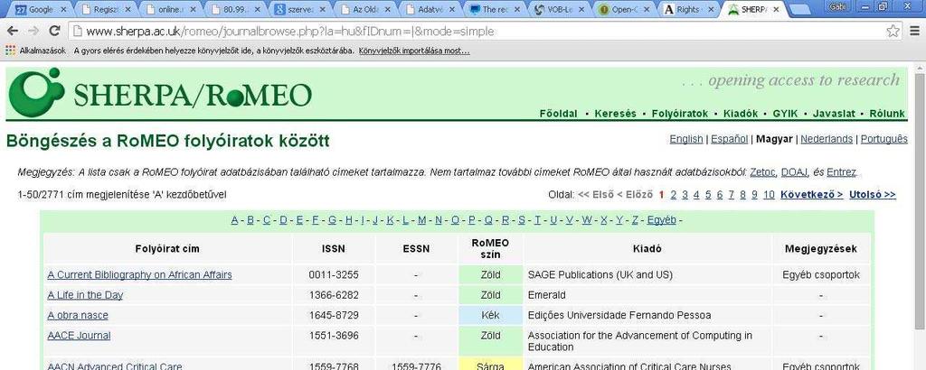Open the Rólunk menu link
The height and width of the screenshot is (370, 926).
tap(886, 114)
